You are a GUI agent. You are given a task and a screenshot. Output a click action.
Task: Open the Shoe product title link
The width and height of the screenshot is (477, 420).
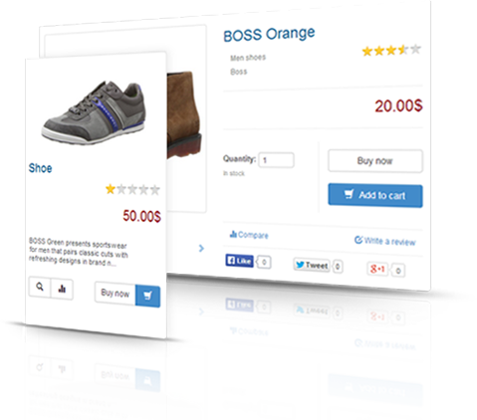pos(40,168)
